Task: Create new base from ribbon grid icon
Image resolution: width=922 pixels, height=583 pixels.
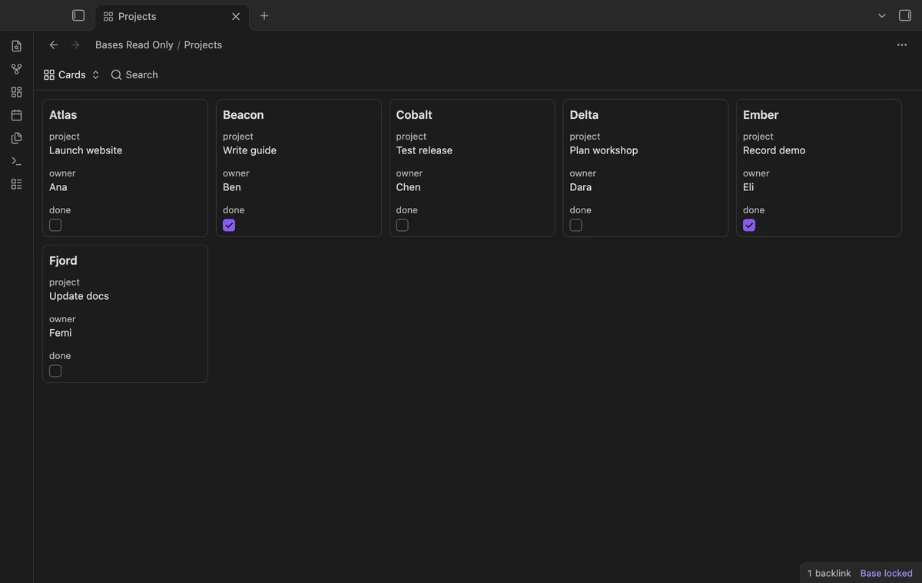Action: point(16,92)
